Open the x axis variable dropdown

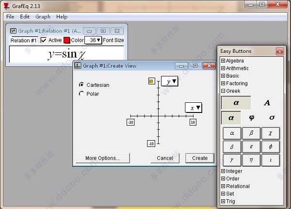pyautogui.click(x=194, y=108)
